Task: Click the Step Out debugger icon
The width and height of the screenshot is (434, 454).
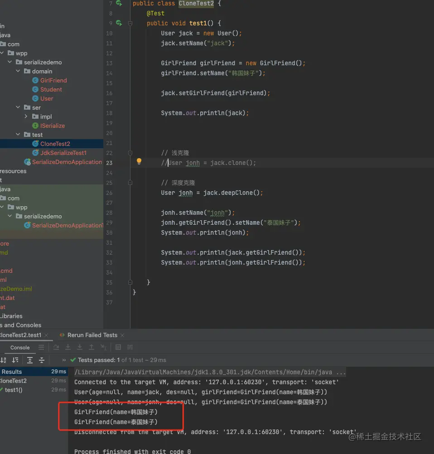Action: click(x=91, y=347)
